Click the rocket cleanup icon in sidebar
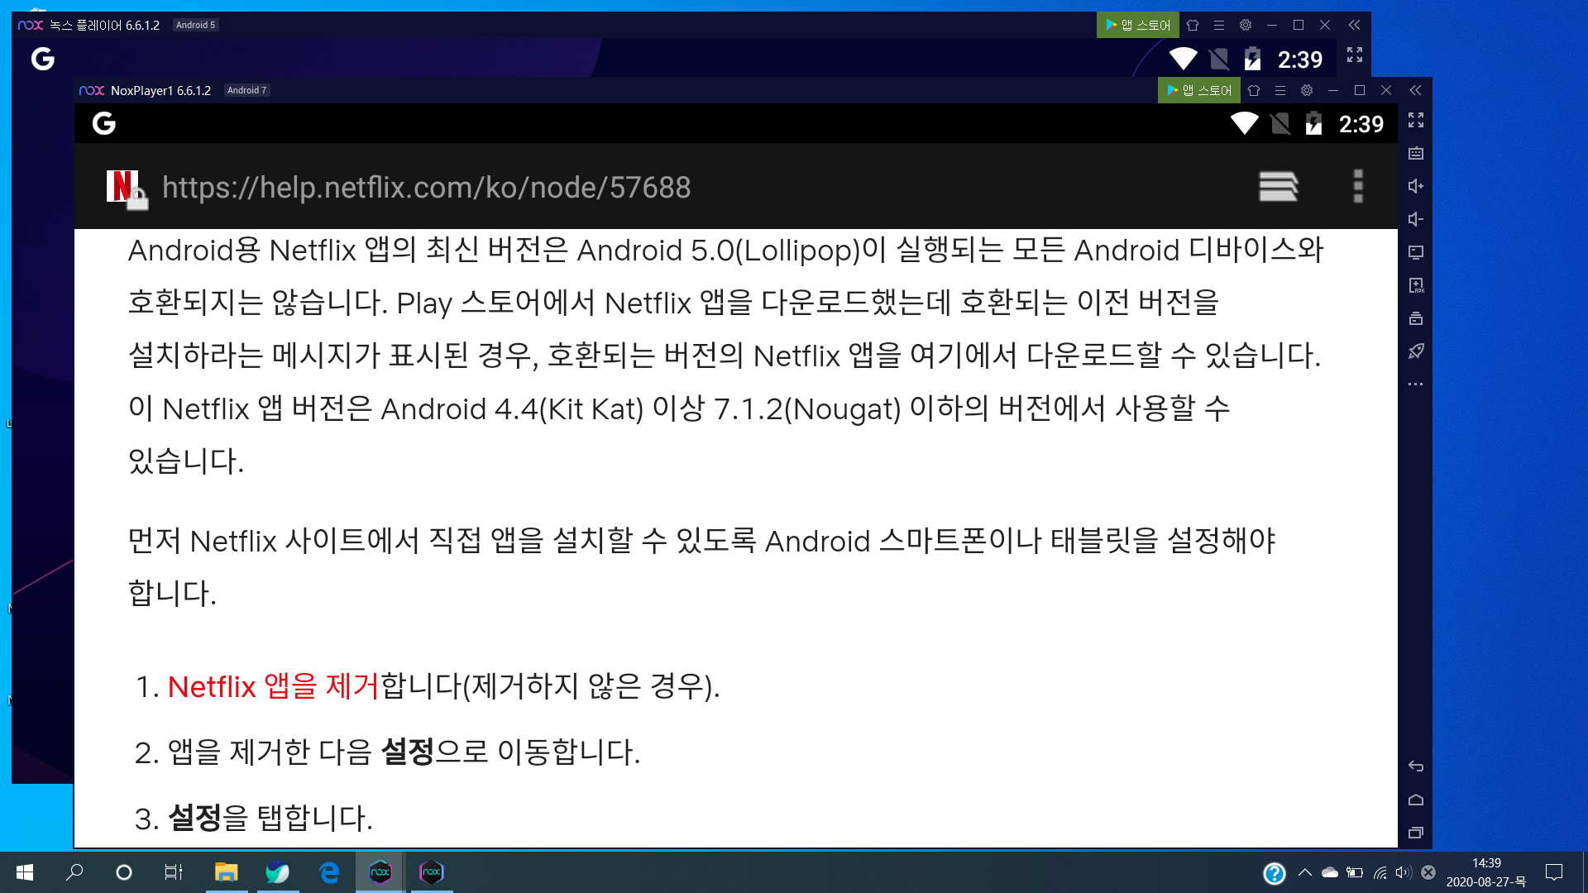 tap(1416, 351)
